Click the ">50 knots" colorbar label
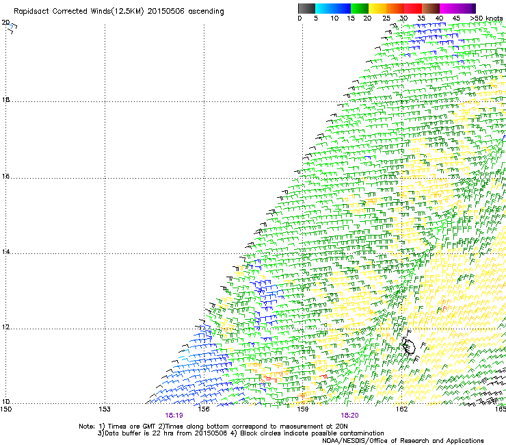 tap(486, 18)
